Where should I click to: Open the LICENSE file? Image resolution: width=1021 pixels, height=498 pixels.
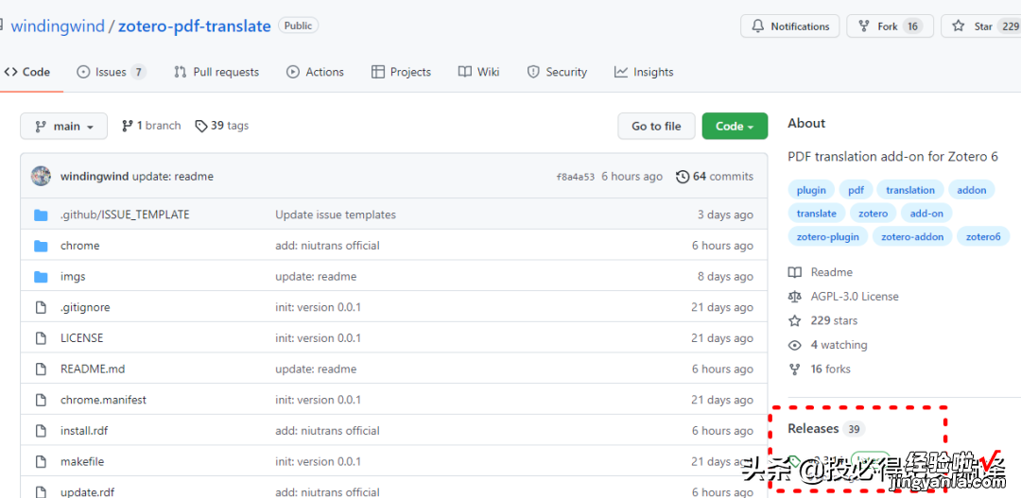(x=82, y=338)
